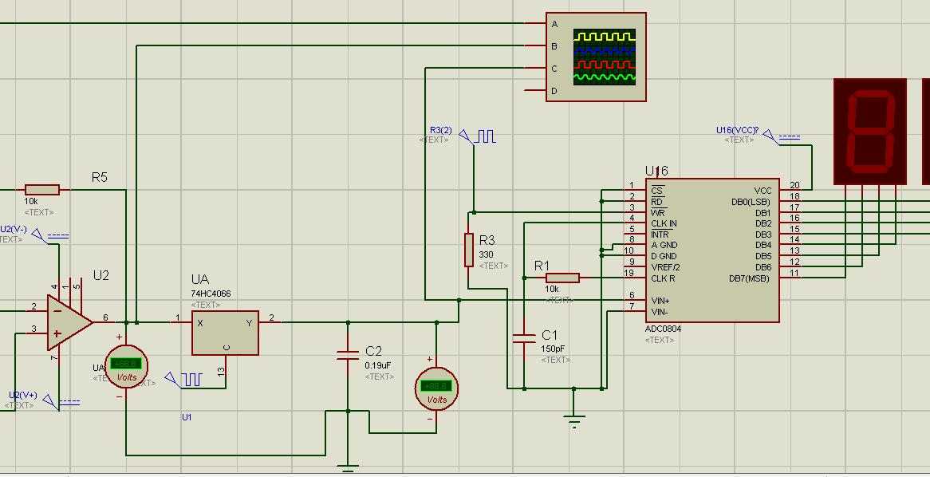
Task: Click the INTR pin label
Action: tap(660, 235)
